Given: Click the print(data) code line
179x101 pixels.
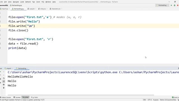Looking at the screenshot, I should click(17, 48).
